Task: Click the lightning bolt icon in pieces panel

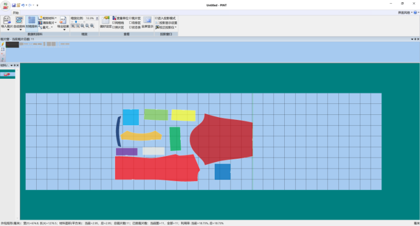Action: click(2, 44)
